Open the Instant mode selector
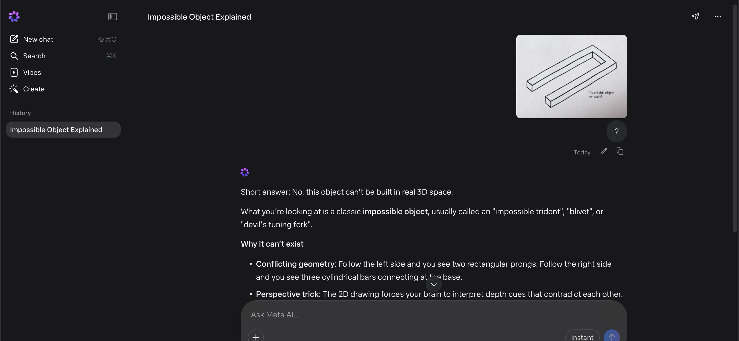 [x=582, y=337]
